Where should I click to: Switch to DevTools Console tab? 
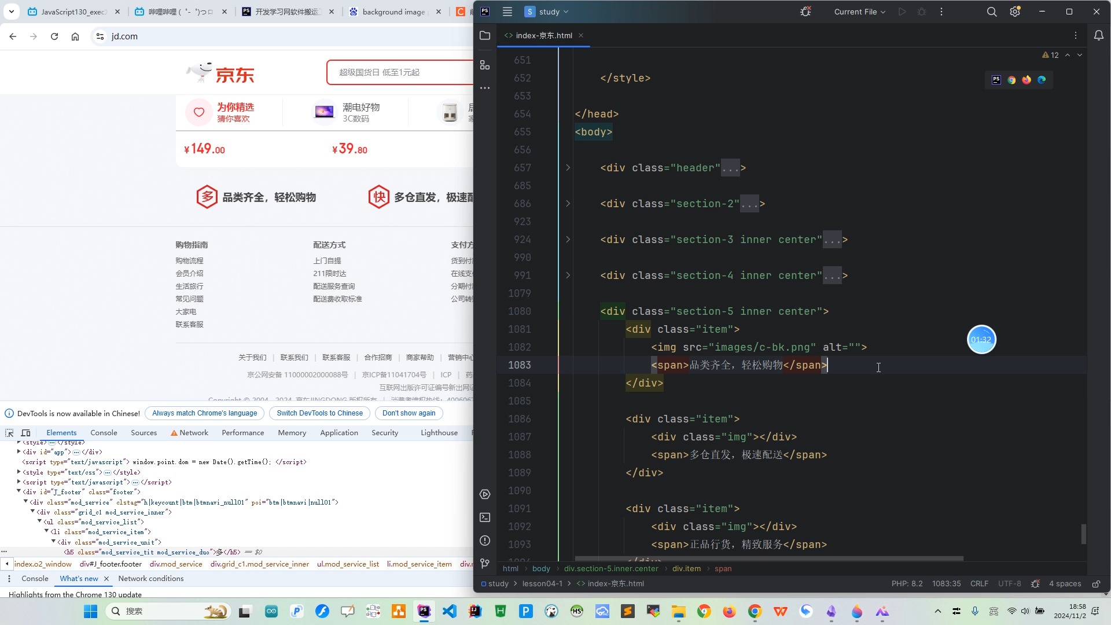point(104,433)
